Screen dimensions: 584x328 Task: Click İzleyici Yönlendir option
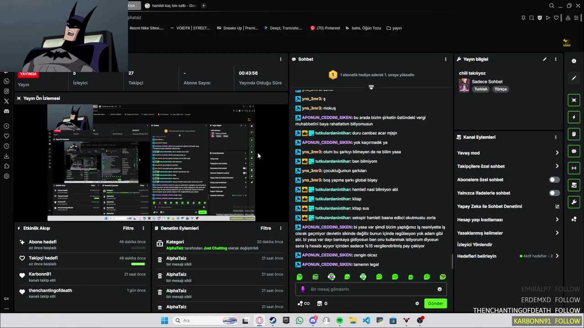(x=474, y=245)
